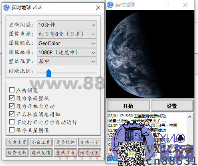This screenshot has height=166, width=198.
Task: Open the 图像配色 dropdown showing GeoColor
Action: click(67, 43)
